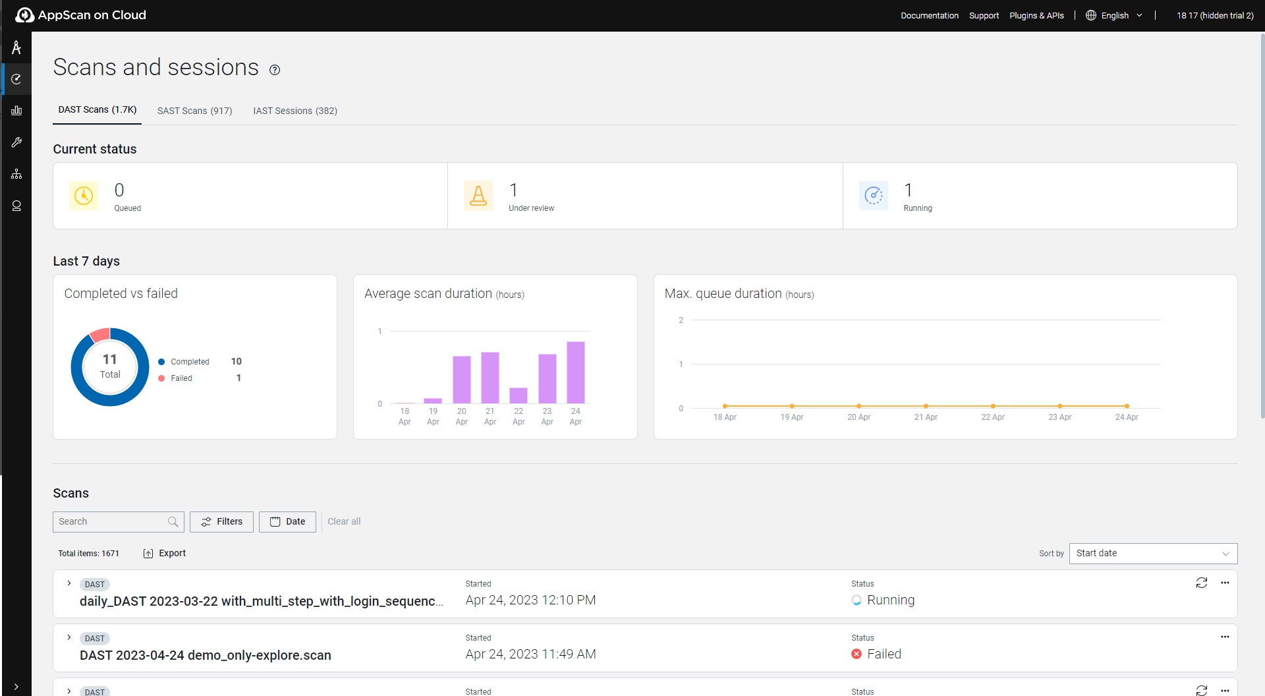The width and height of the screenshot is (1265, 696).
Task: Open the Filters button
Action: 221,522
